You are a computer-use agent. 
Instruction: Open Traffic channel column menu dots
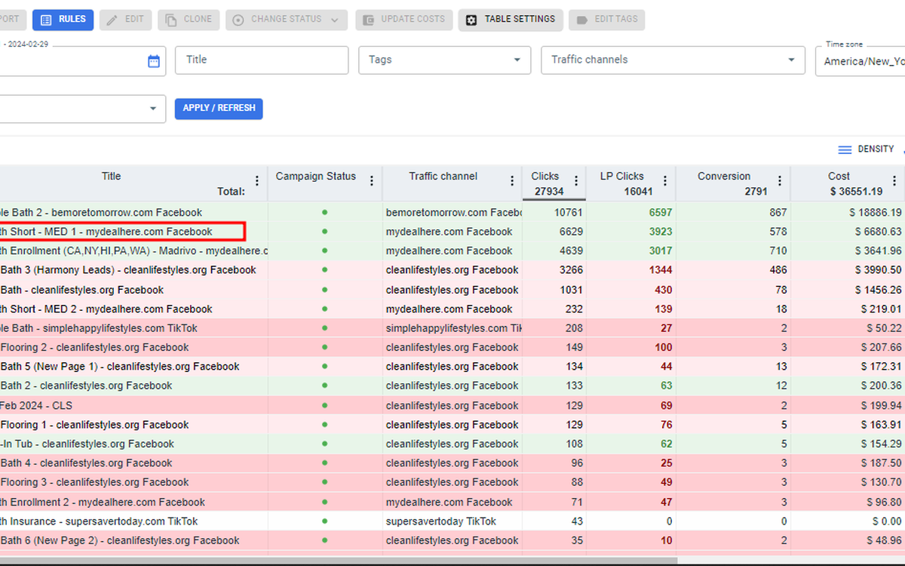click(x=512, y=181)
